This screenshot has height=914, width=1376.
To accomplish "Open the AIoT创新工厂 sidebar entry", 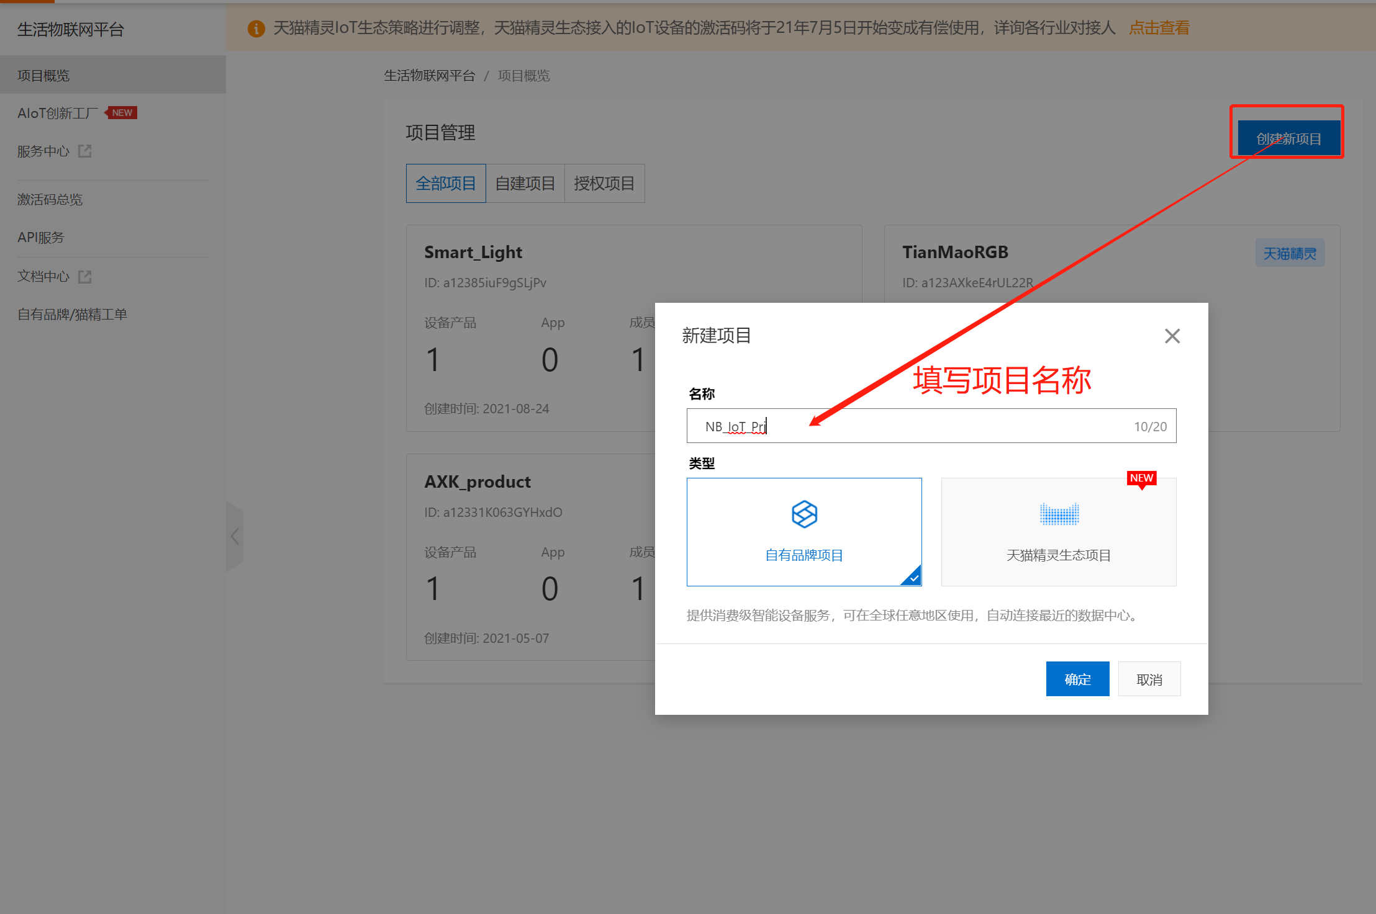I will [58, 112].
